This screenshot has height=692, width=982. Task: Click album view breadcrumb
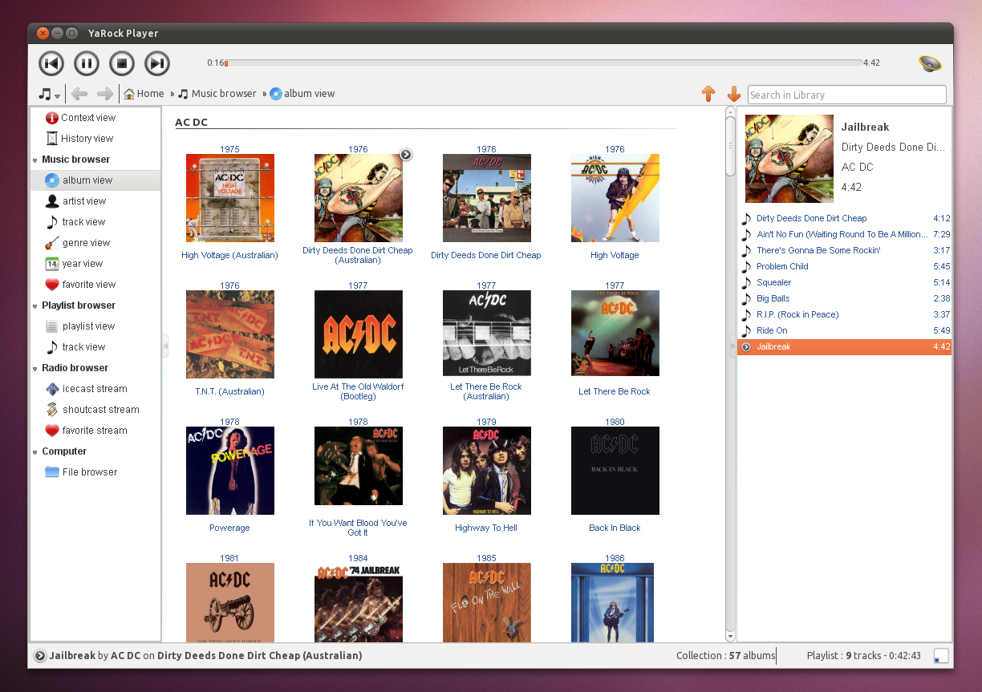[302, 94]
